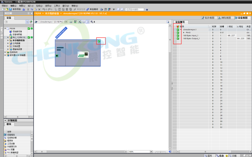This screenshot has width=252, height=157.
Task: Expand the 在线访问 (Online access) tree node
Action: tap(5, 52)
